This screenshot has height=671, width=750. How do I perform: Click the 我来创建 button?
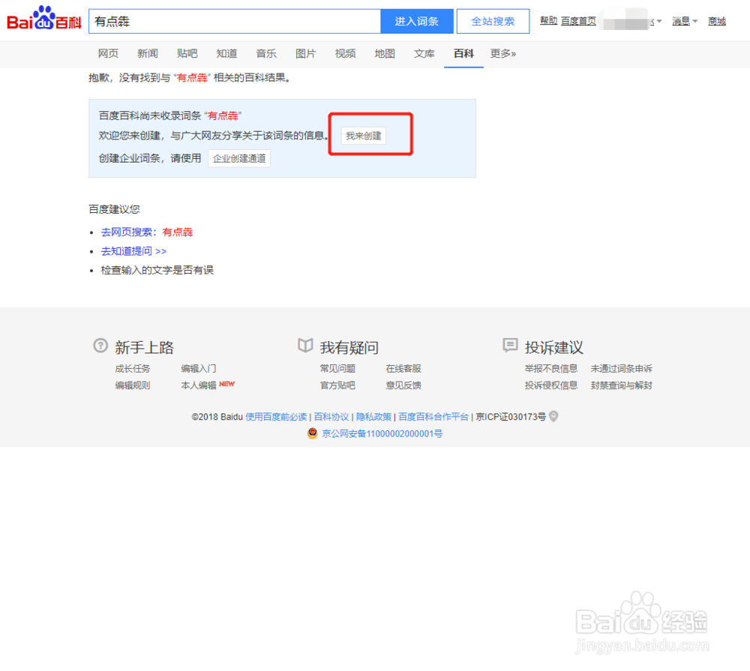click(362, 136)
